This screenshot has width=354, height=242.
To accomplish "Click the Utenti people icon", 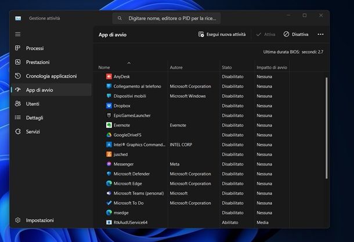I will [x=18, y=104].
